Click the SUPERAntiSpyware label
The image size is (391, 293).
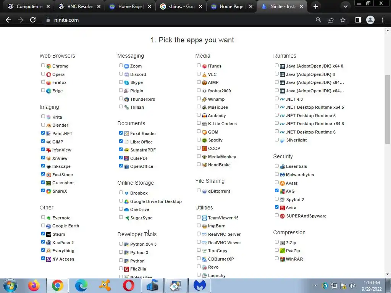click(x=306, y=216)
